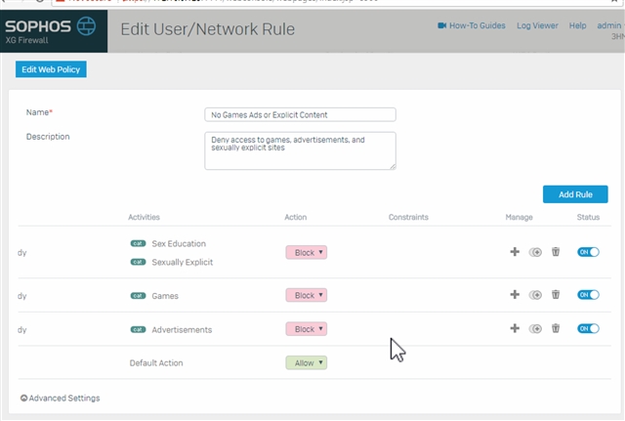Click the category badge next to Sexually Explicit
Screen dimensions: 625x421
(138, 262)
